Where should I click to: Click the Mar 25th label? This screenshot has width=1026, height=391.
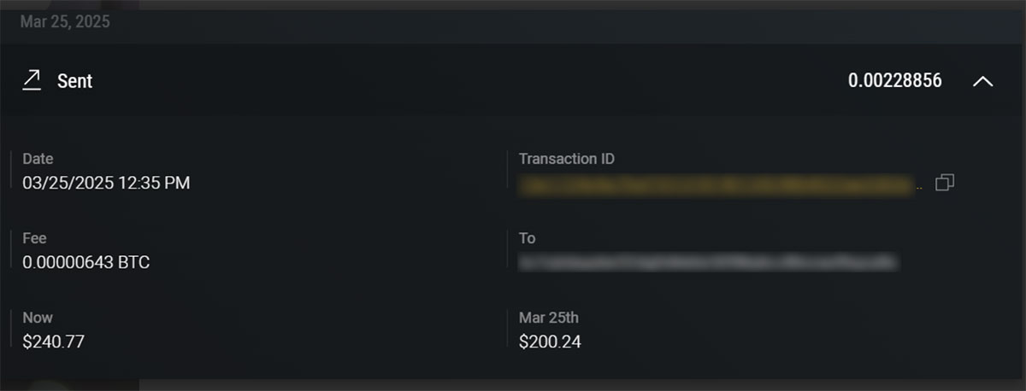(x=549, y=318)
